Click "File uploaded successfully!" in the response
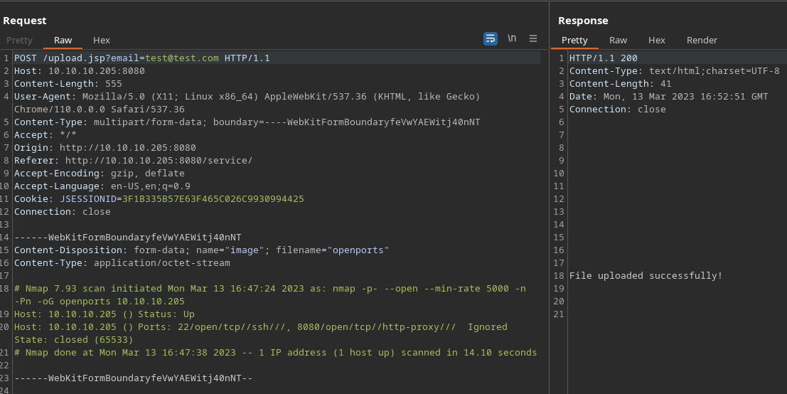This screenshot has height=394, width=787. 646,276
